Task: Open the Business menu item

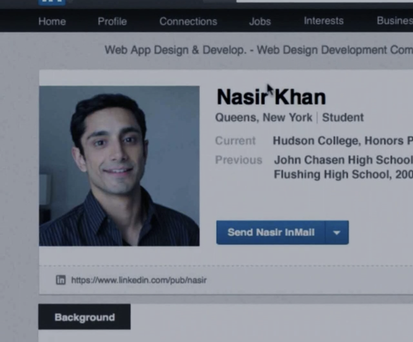Action: (394, 21)
